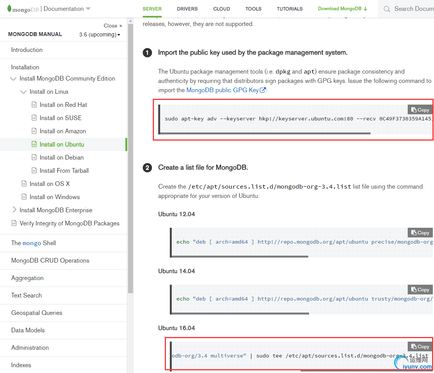
Task: Click apt-key code block horizontal scrollbar
Action: (x=265, y=133)
